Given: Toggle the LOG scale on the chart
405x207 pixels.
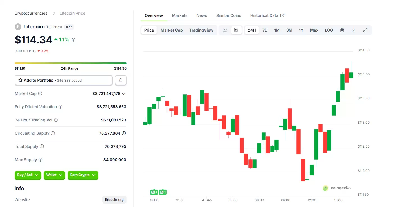Looking at the screenshot, I should pyautogui.click(x=328, y=30).
